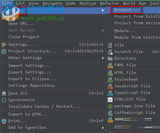Choose Export Settings...
Screen dimensions: 160x133
click(x=30, y=72)
